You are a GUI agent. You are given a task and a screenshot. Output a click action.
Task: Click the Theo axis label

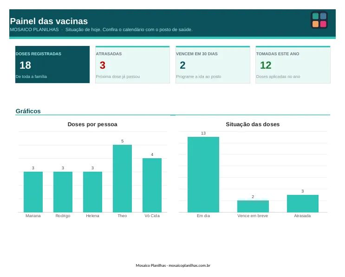[x=122, y=216]
